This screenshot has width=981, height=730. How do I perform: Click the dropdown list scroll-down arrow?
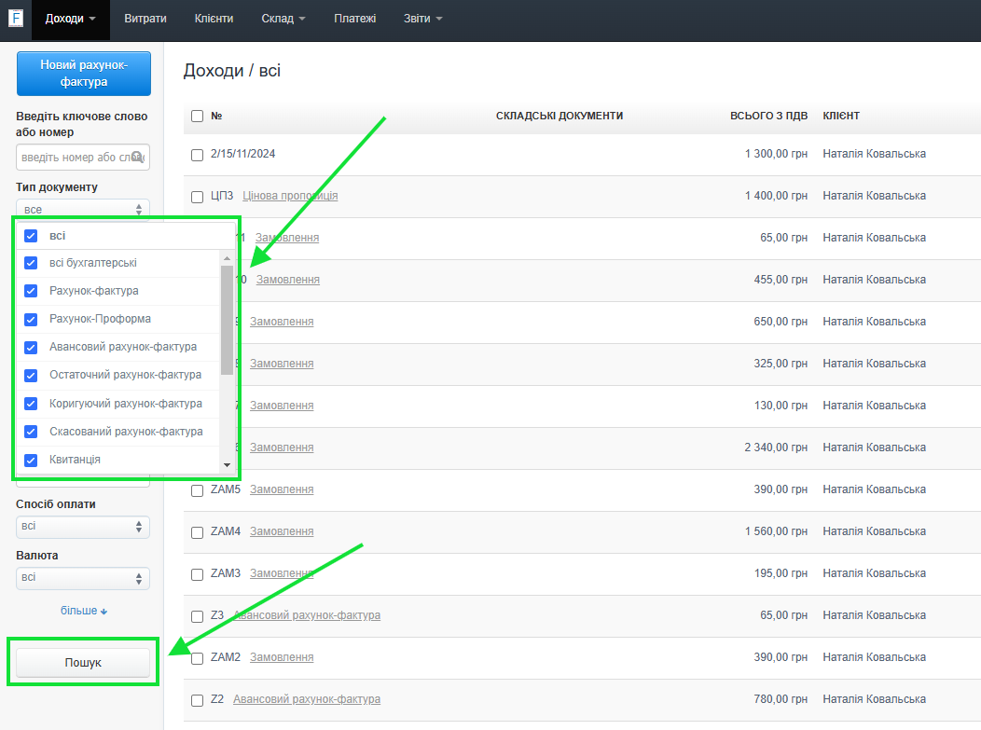tap(227, 464)
